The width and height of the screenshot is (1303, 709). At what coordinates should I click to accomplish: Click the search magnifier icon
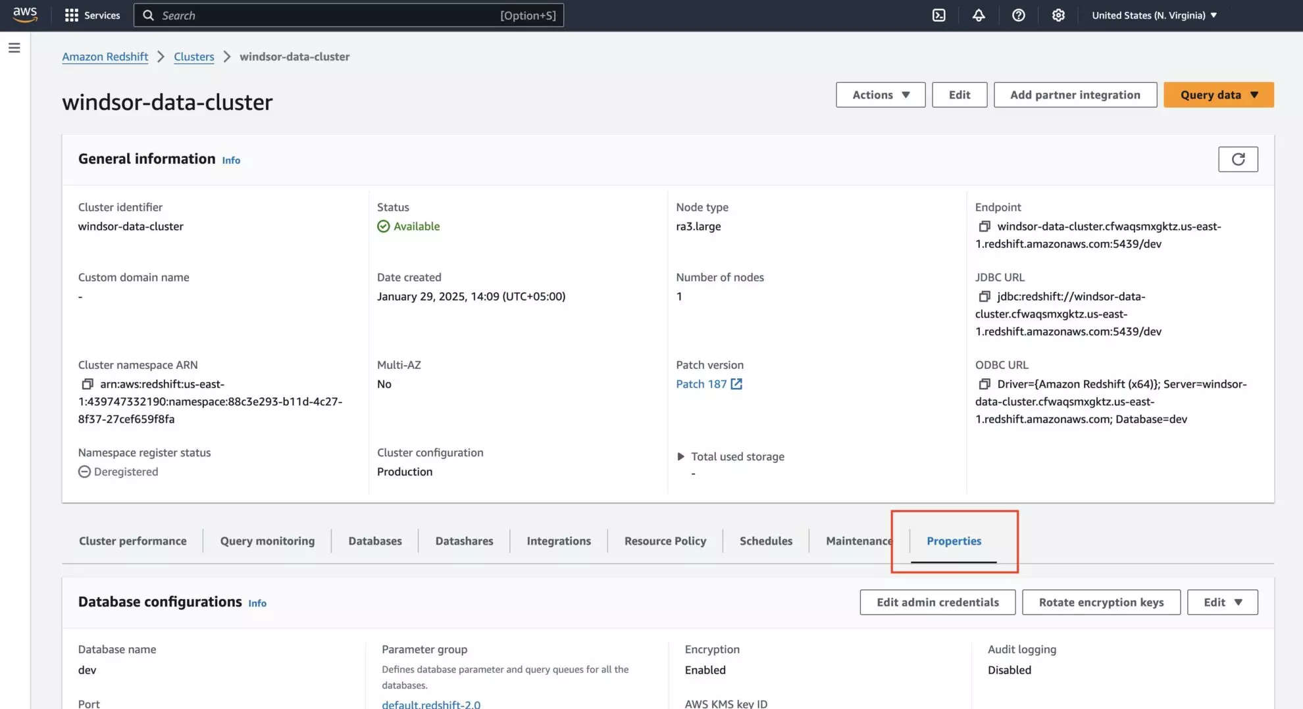click(149, 15)
